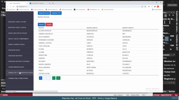Open Reporte Excel Check in sidebar
Image resolution: width=179 pixels, height=100 pixels.
tap(17, 27)
